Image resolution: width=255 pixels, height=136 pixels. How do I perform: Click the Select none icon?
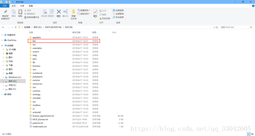pos(114,14)
